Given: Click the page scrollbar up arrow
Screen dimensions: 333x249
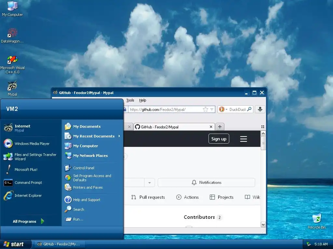Looking at the screenshot, I should point(263,134).
